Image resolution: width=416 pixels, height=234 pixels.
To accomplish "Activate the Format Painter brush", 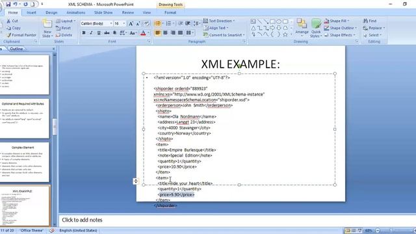I will tap(8, 35).
